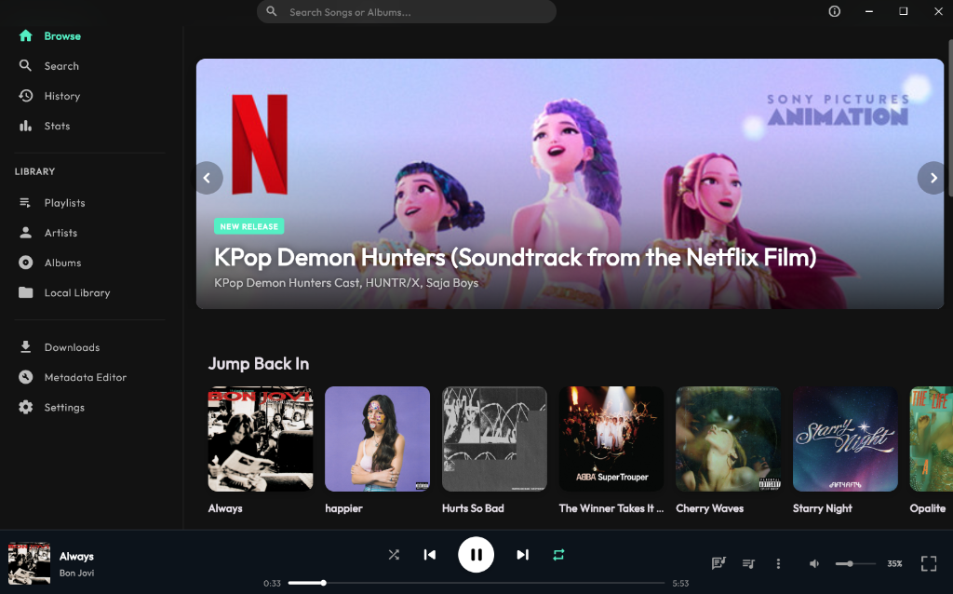This screenshot has width=953, height=594.
Task: Click 'Cherry Waves' title text
Action: (710, 508)
